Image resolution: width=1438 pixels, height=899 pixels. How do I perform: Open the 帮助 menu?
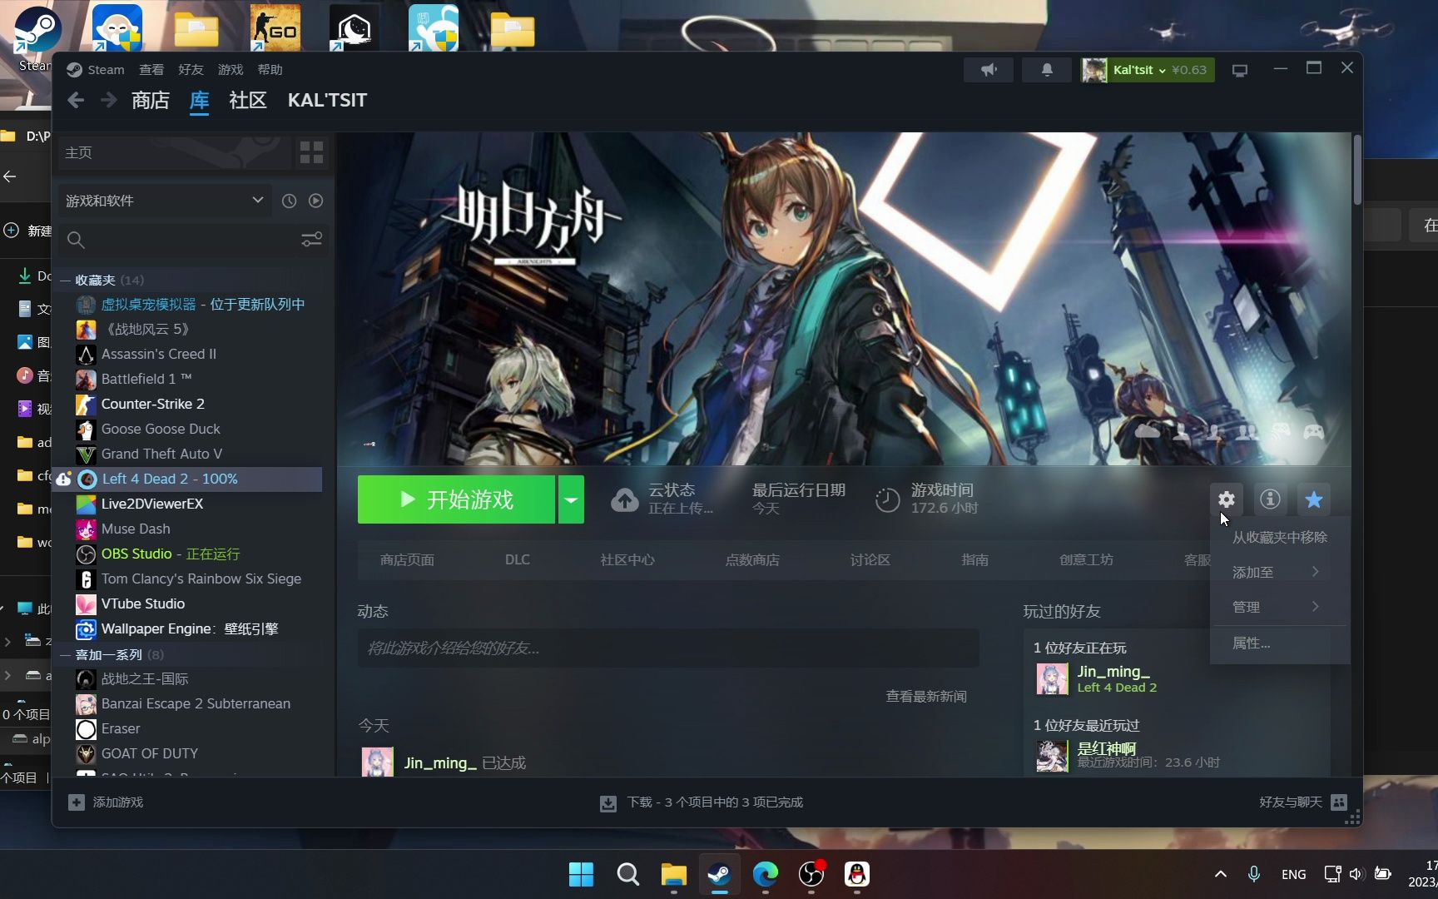pyautogui.click(x=270, y=70)
